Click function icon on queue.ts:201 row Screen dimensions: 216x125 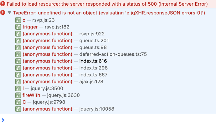(18, 41)
